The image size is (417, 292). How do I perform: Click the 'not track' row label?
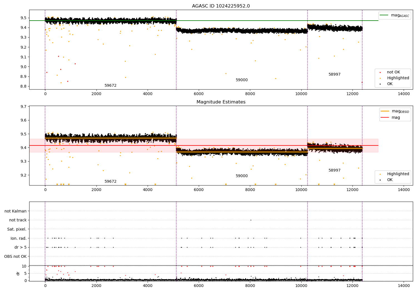(x=18, y=220)
